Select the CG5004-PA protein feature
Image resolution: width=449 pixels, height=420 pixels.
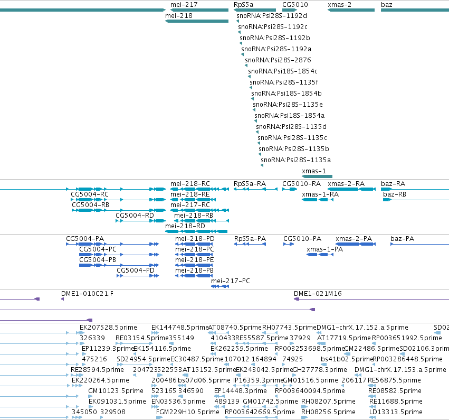(112, 244)
